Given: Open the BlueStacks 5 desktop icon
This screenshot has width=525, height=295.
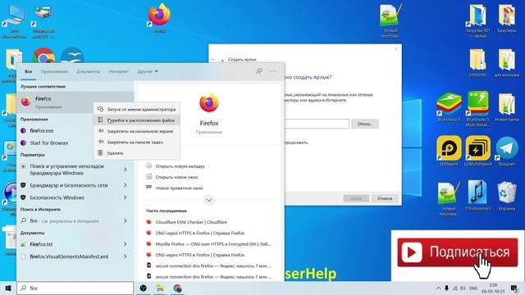Looking at the screenshot, I should (x=449, y=107).
